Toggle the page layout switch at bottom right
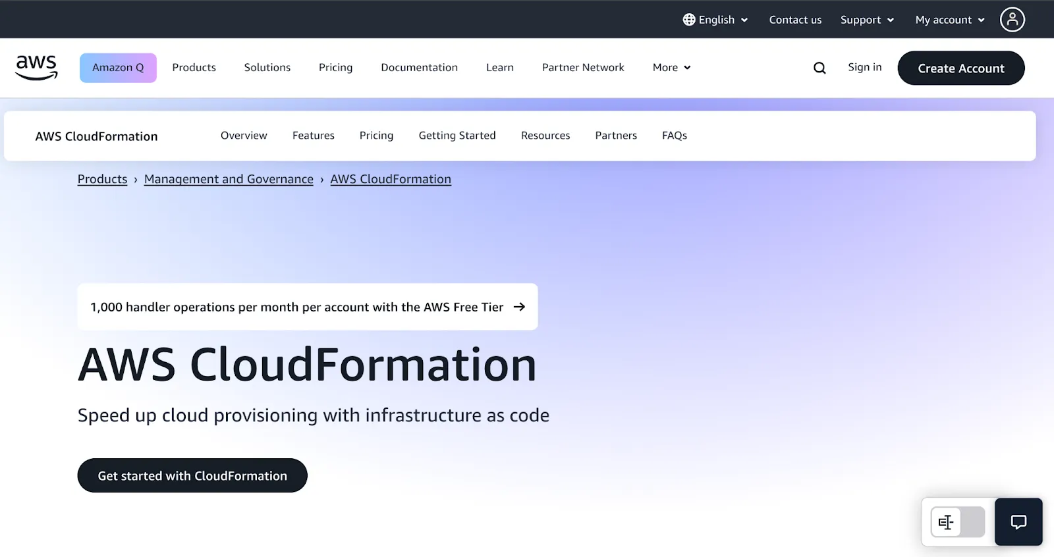 pyautogui.click(x=958, y=522)
